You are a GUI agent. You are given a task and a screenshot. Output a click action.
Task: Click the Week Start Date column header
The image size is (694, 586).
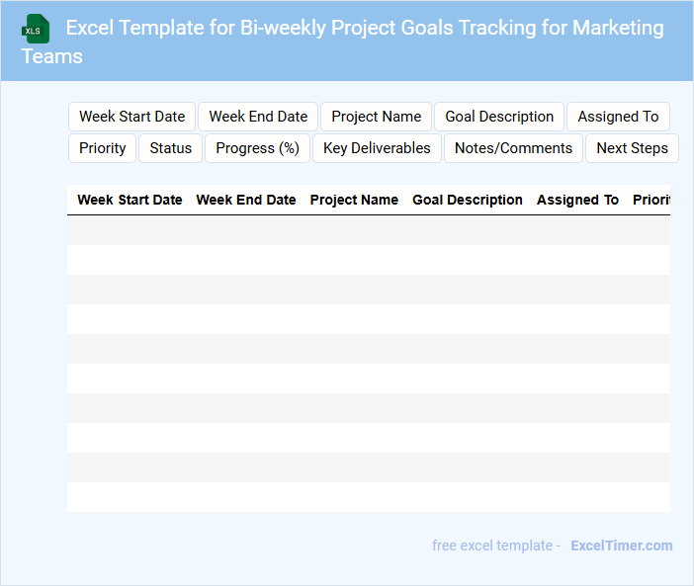pyautogui.click(x=130, y=200)
